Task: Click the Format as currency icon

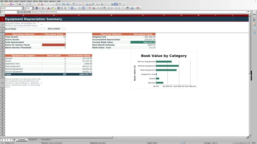Action: [x=94, y=8]
